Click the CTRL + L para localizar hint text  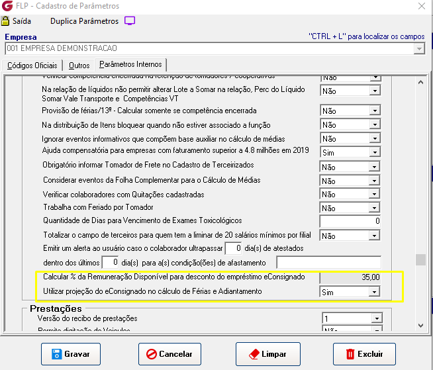click(366, 36)
